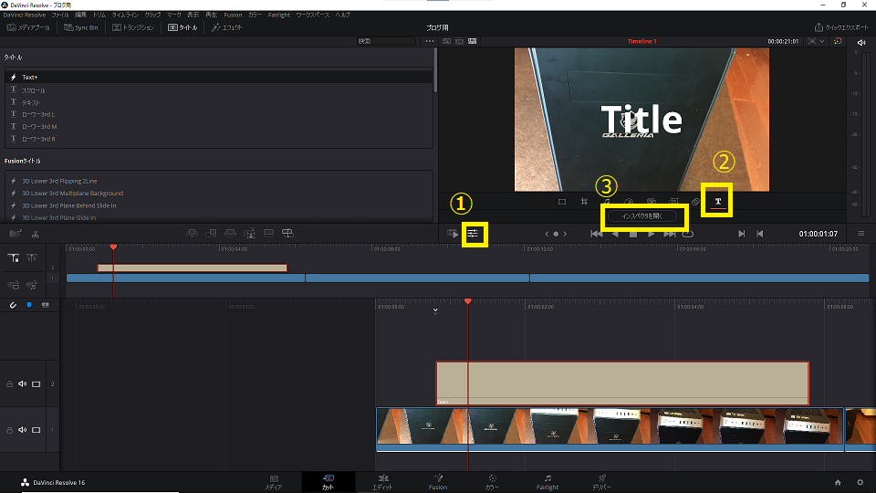Toggle the free playhead icon
This screenshot has height=493, width=876.
coord(32,257)
